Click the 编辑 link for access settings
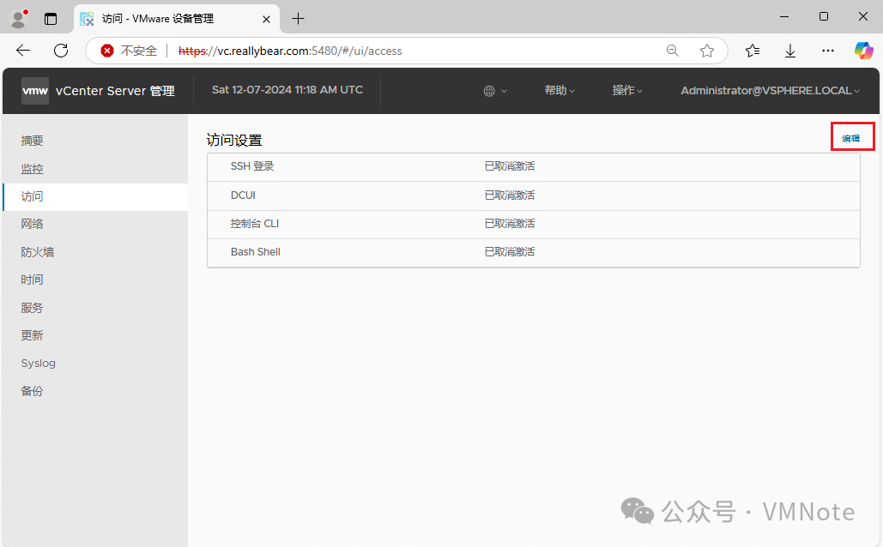883x547 pixels. coord(851,138)
